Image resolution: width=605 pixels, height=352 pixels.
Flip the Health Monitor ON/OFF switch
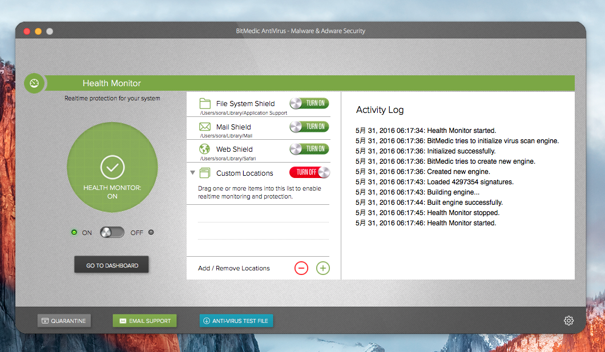pyautogui.click(x=112, y=233)
